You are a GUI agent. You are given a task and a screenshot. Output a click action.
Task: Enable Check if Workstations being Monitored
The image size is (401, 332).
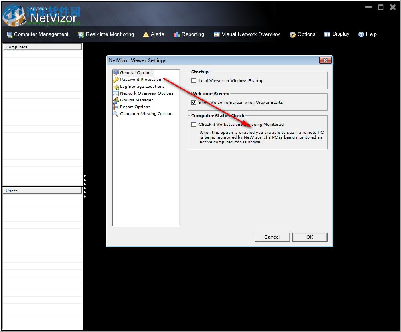point(194,124)
